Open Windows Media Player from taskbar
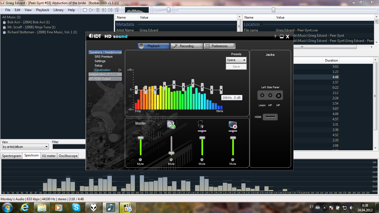Screen dimensions: 379x213 [59, 207]
